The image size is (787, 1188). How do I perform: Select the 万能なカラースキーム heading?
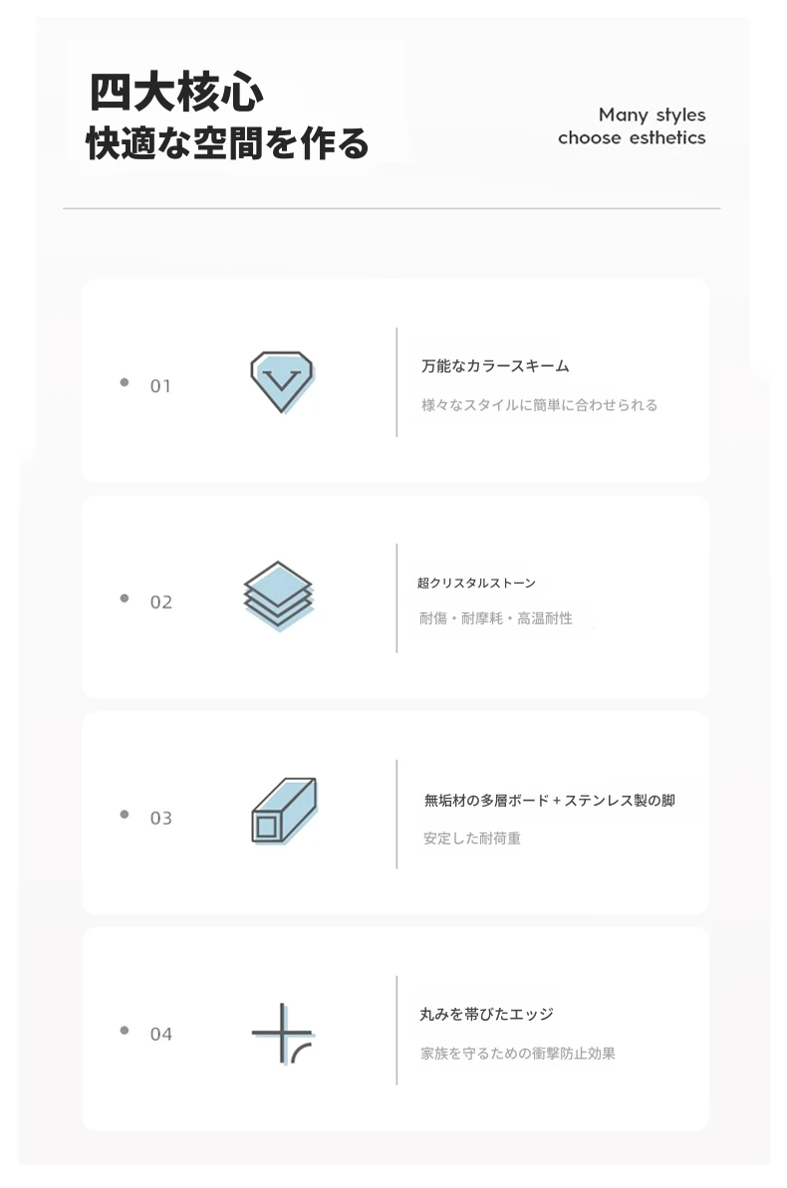click(495, 366)
